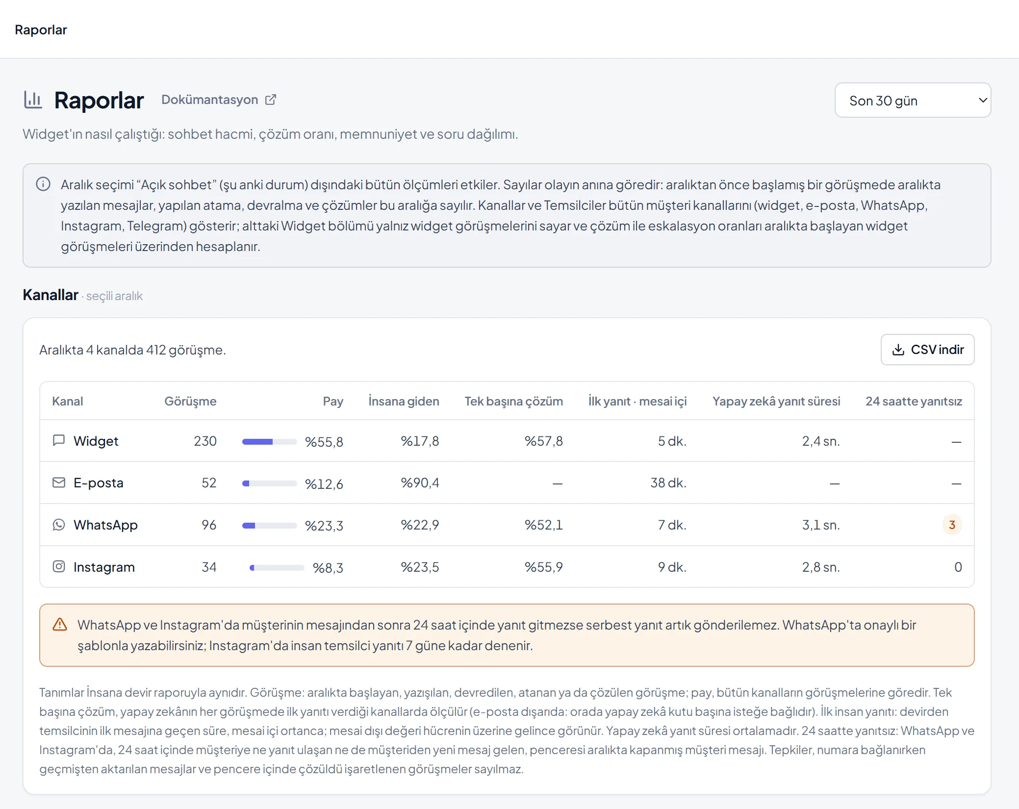Click the 230 Görüşme count for Widget

coord(205,441)
